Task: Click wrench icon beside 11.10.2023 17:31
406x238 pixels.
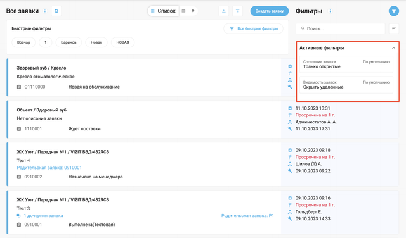Action: [x=290, y=128]
